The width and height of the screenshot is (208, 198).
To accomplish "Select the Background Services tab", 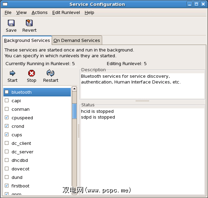I will point(27,40).
